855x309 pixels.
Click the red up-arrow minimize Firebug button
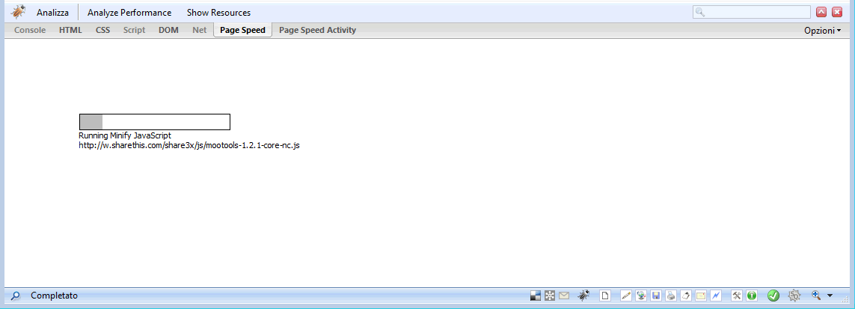pyautogui.click(x=821, y=12)
